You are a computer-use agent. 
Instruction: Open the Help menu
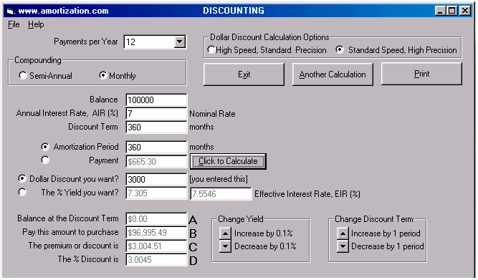pyautogui.click(x=36, y=24)
